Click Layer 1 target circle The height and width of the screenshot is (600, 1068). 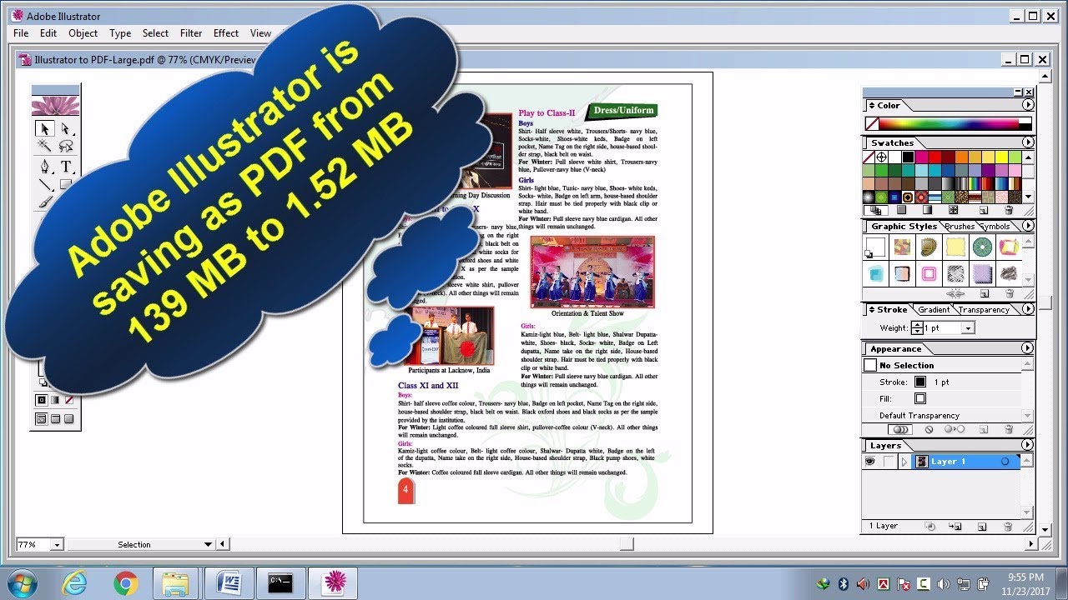pos(1005,461)
